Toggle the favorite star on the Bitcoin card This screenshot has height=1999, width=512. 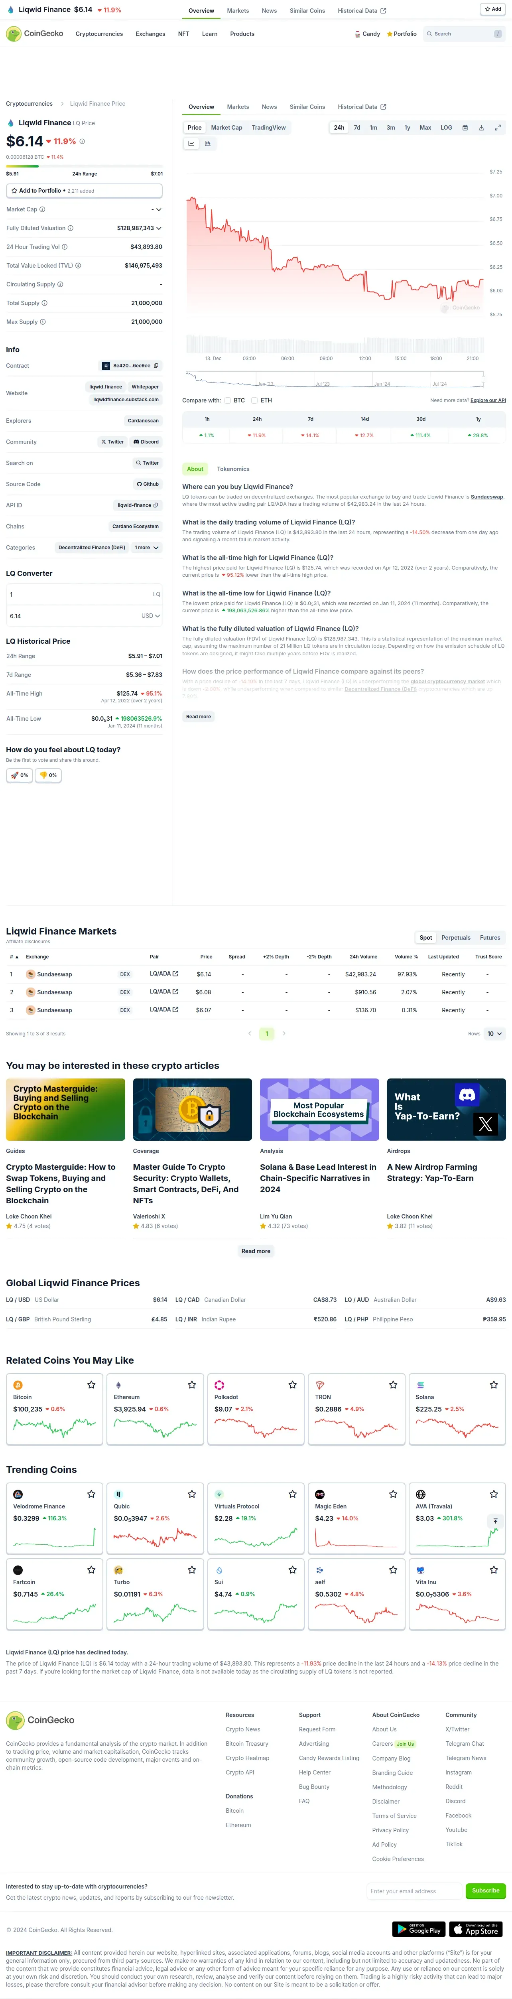[x=92, y=1384]
